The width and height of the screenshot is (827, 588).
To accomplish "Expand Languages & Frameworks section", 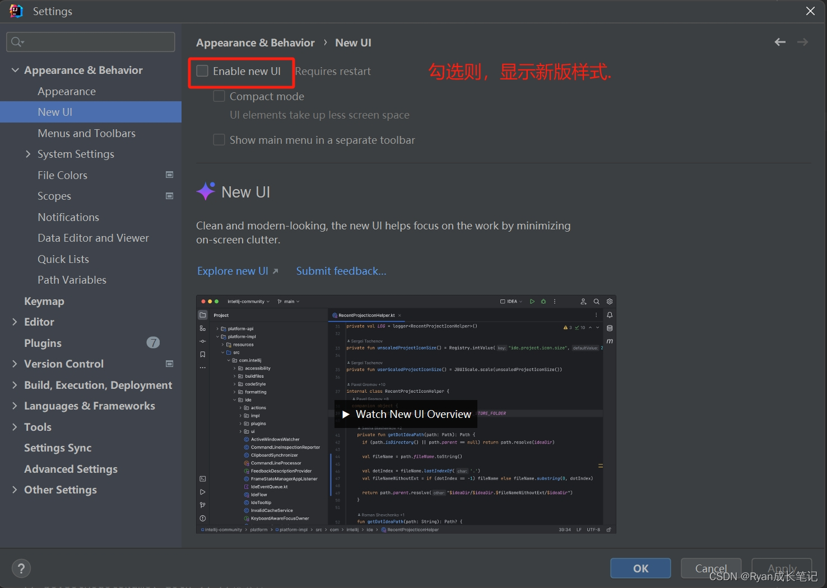I will click(x=15, y=406).
